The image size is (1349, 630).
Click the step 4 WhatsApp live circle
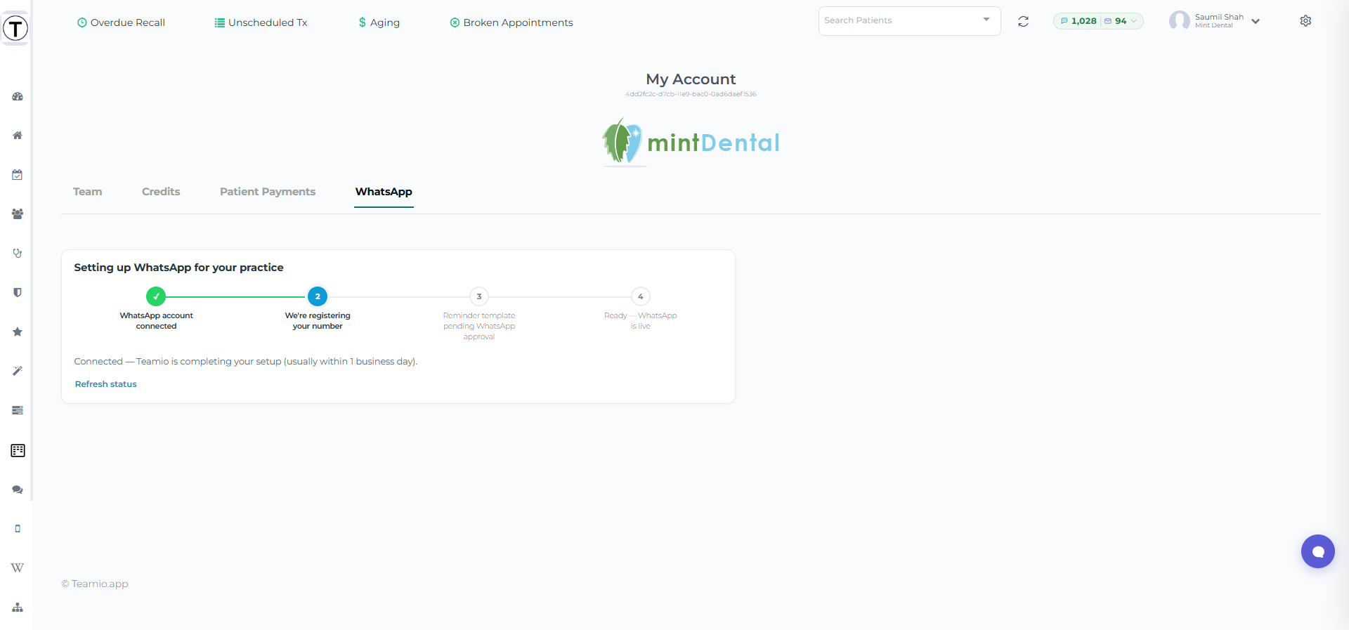point(641,296)
